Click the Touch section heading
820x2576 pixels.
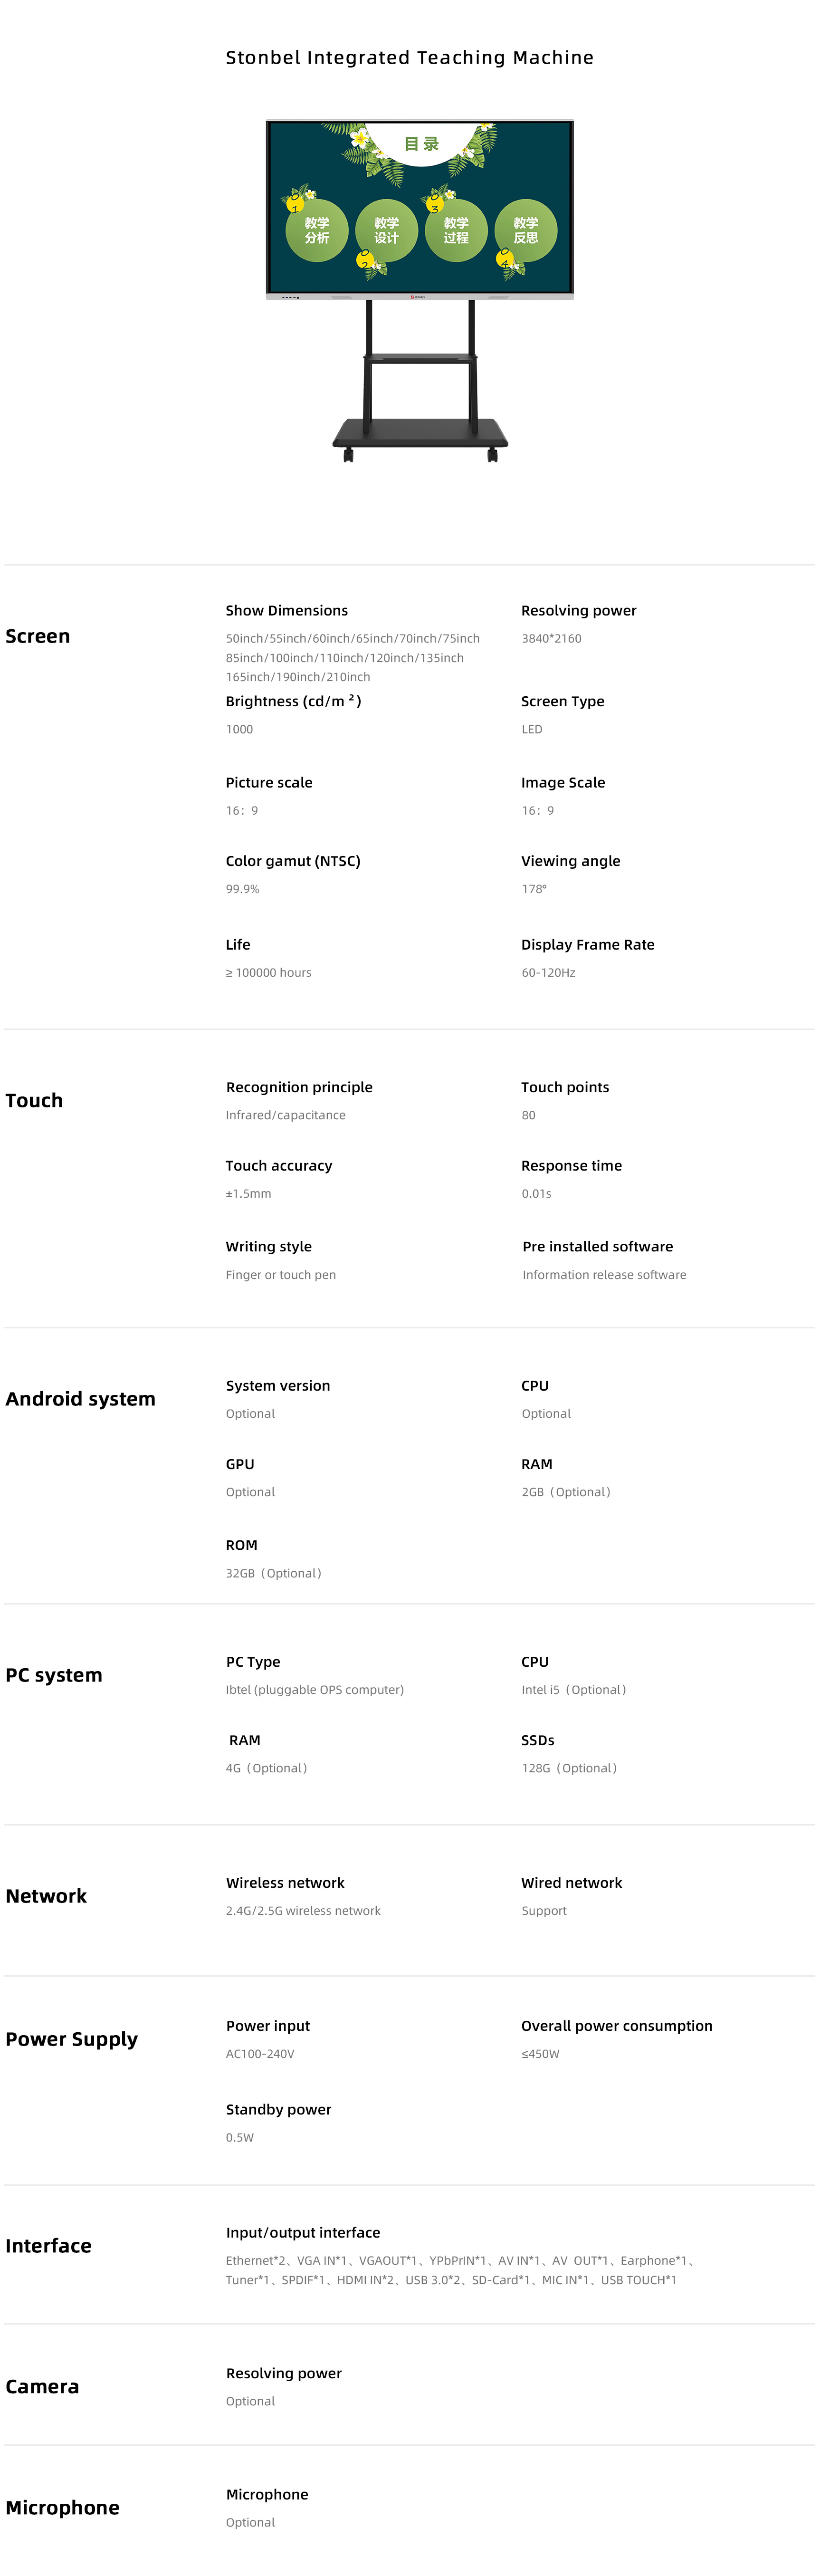pyautogui.click(x=34, y=1100)
